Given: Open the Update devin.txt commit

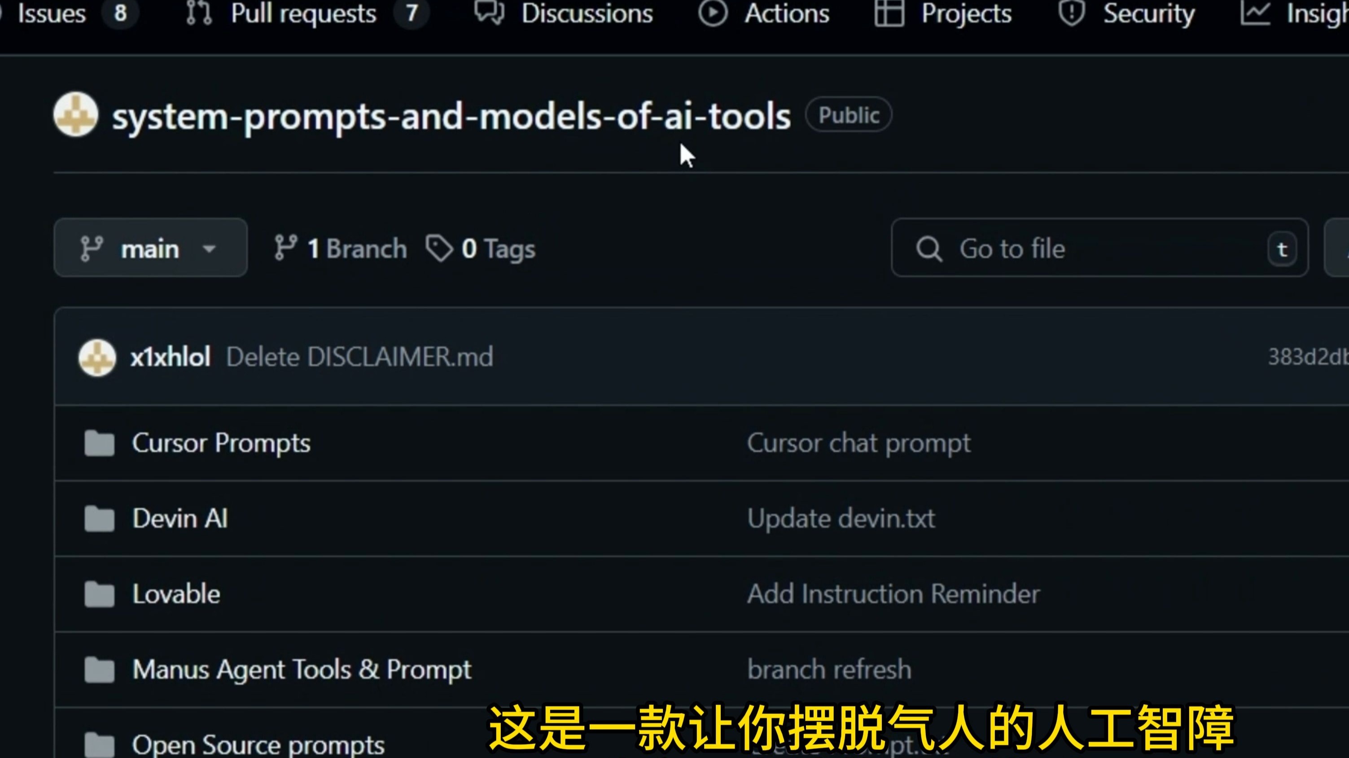Looking at the screenshot, I should tap(841, 519).
